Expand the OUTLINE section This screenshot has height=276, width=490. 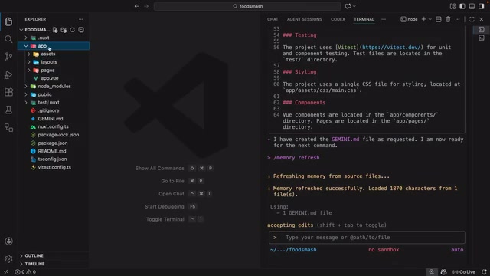pyautogui.click(x=53, y=255)
